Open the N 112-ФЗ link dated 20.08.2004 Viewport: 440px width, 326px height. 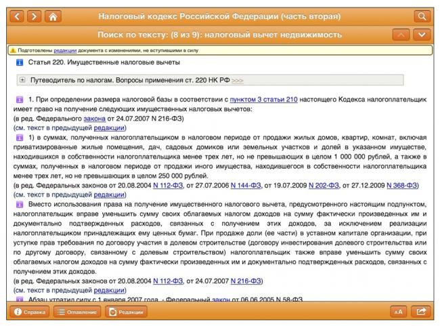click(x=168, y=185)
